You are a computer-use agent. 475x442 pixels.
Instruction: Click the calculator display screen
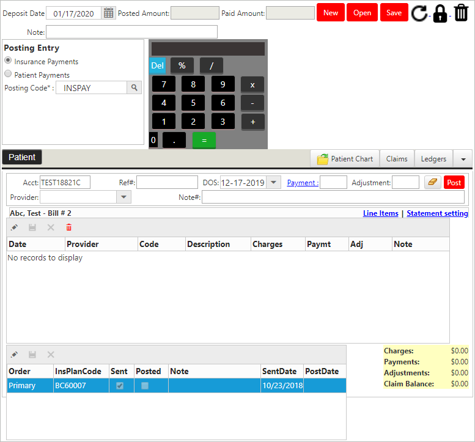pyautogui.click(x=208, y=49)
